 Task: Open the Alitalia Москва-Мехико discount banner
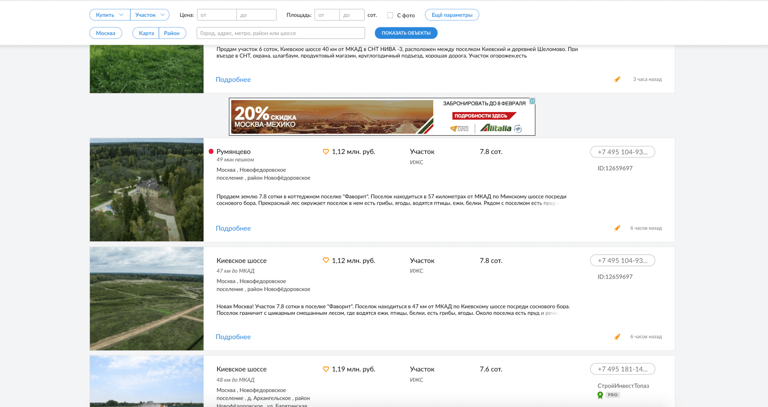pos(382,117)
